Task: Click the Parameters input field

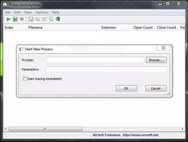Action: [x=107, y=69]
